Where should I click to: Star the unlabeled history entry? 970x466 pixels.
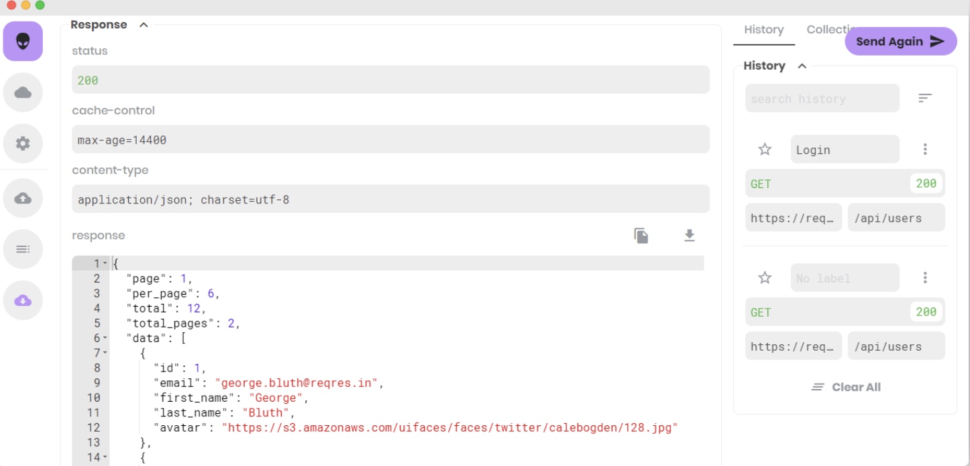click(765, 278)
